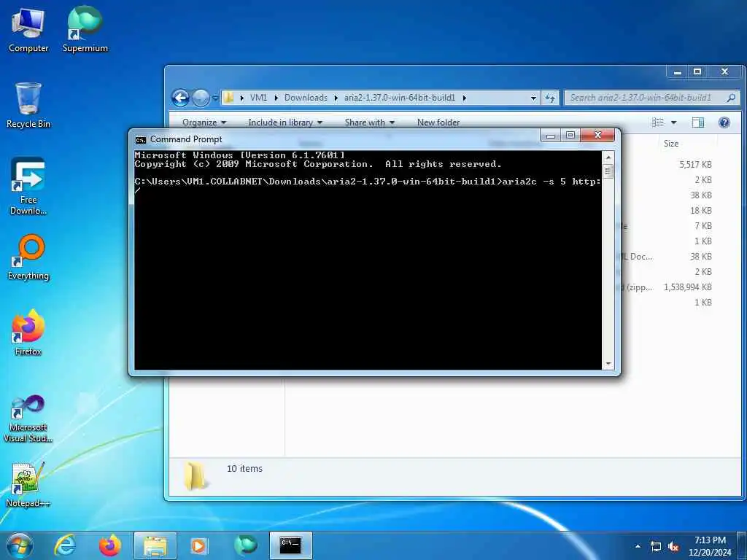Screen dimensions: 747x560
Task: Sort by the Size column header
Action: coord(671,144)
